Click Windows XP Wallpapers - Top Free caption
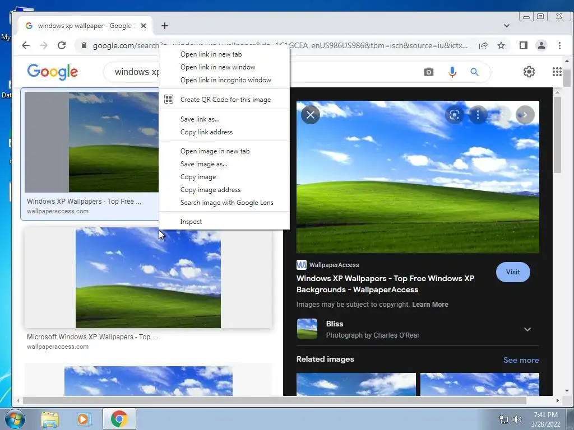The width and height of the screenshot is (574, 430). [x=84, y=201]
